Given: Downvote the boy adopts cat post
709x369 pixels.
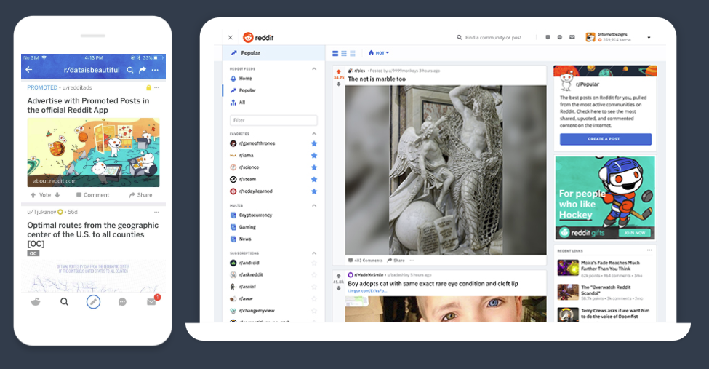Looking at the screenshot, I should [x=339, y=288].
